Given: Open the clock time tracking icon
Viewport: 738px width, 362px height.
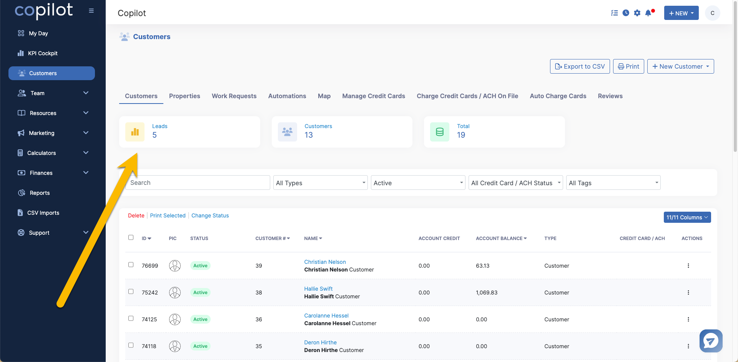Looking at the screenshot, I should coord(626,13).
